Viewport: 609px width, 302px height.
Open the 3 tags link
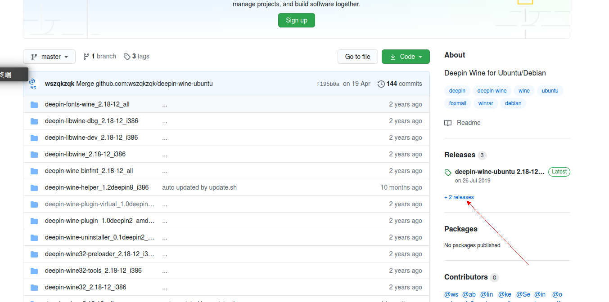pos(136,56)
